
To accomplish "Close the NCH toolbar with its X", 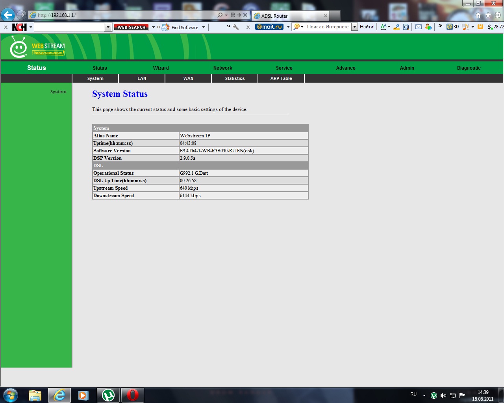I will 6,27.
